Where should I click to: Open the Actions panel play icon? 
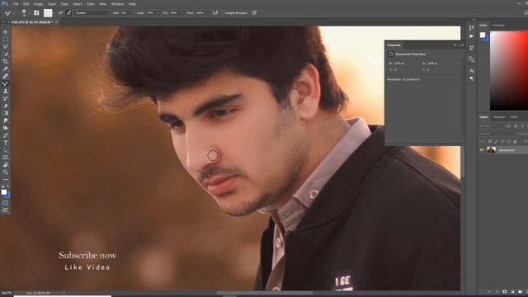click(471, 36)
